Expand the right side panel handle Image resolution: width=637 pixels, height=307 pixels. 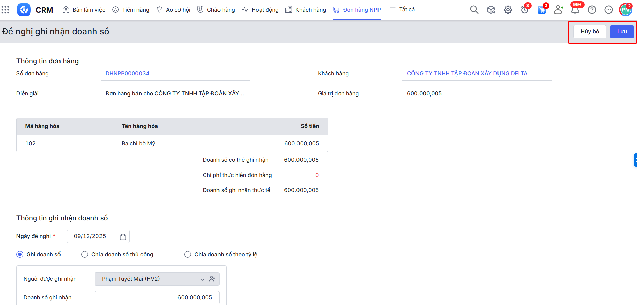tap(635, 160)
